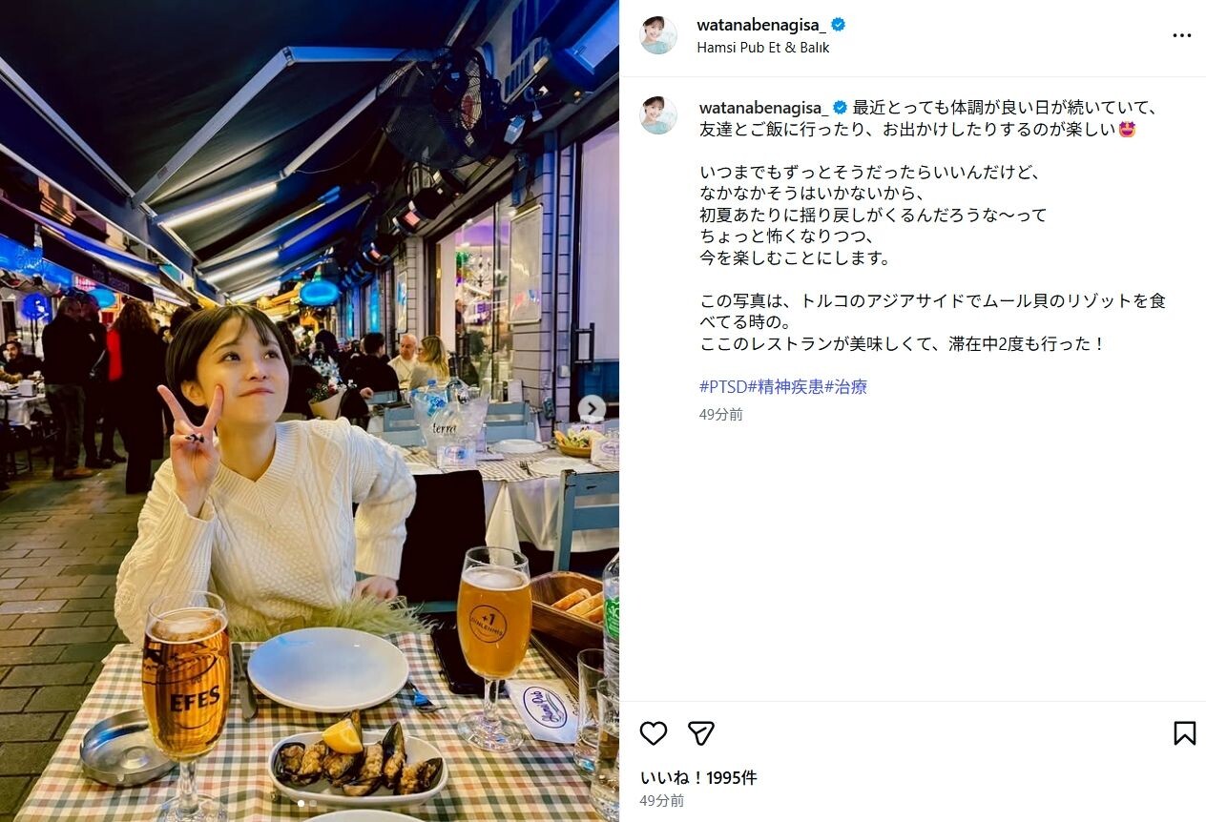Open the #PTSD hashtag

pos(723,386)
